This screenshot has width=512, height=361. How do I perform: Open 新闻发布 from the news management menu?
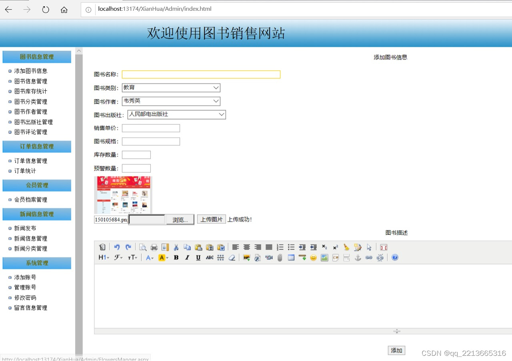pyautogui.click(x=24, y=228)
